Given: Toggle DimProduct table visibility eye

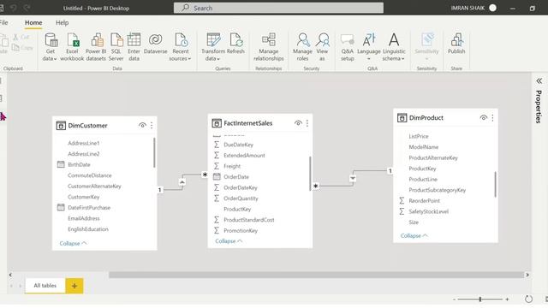Looking at the screenshot, I should click(483, 118).
